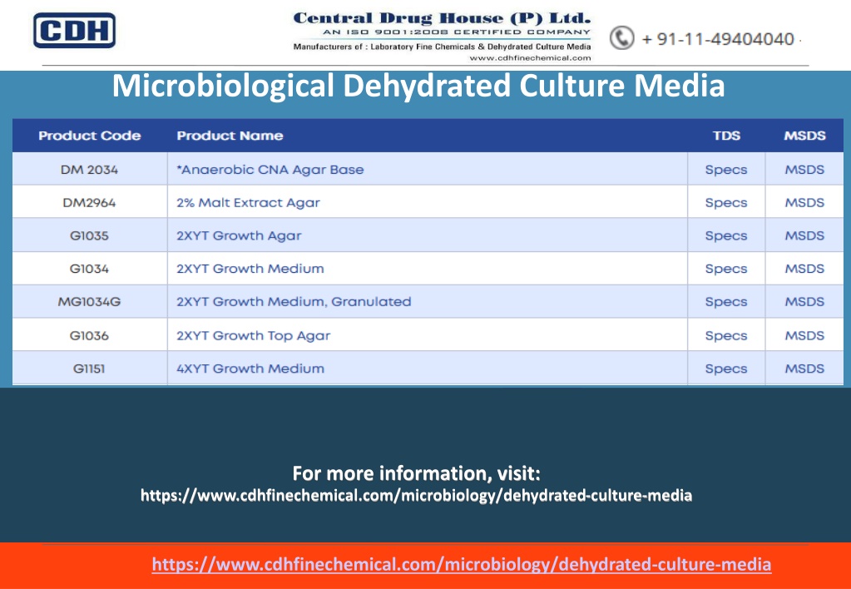The image size is (851, 589).
Task: Click the Central Drug House (P) Ltd. title
Action: (442, 18)
